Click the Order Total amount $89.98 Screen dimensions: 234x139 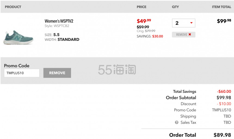(x=222, y=135)
